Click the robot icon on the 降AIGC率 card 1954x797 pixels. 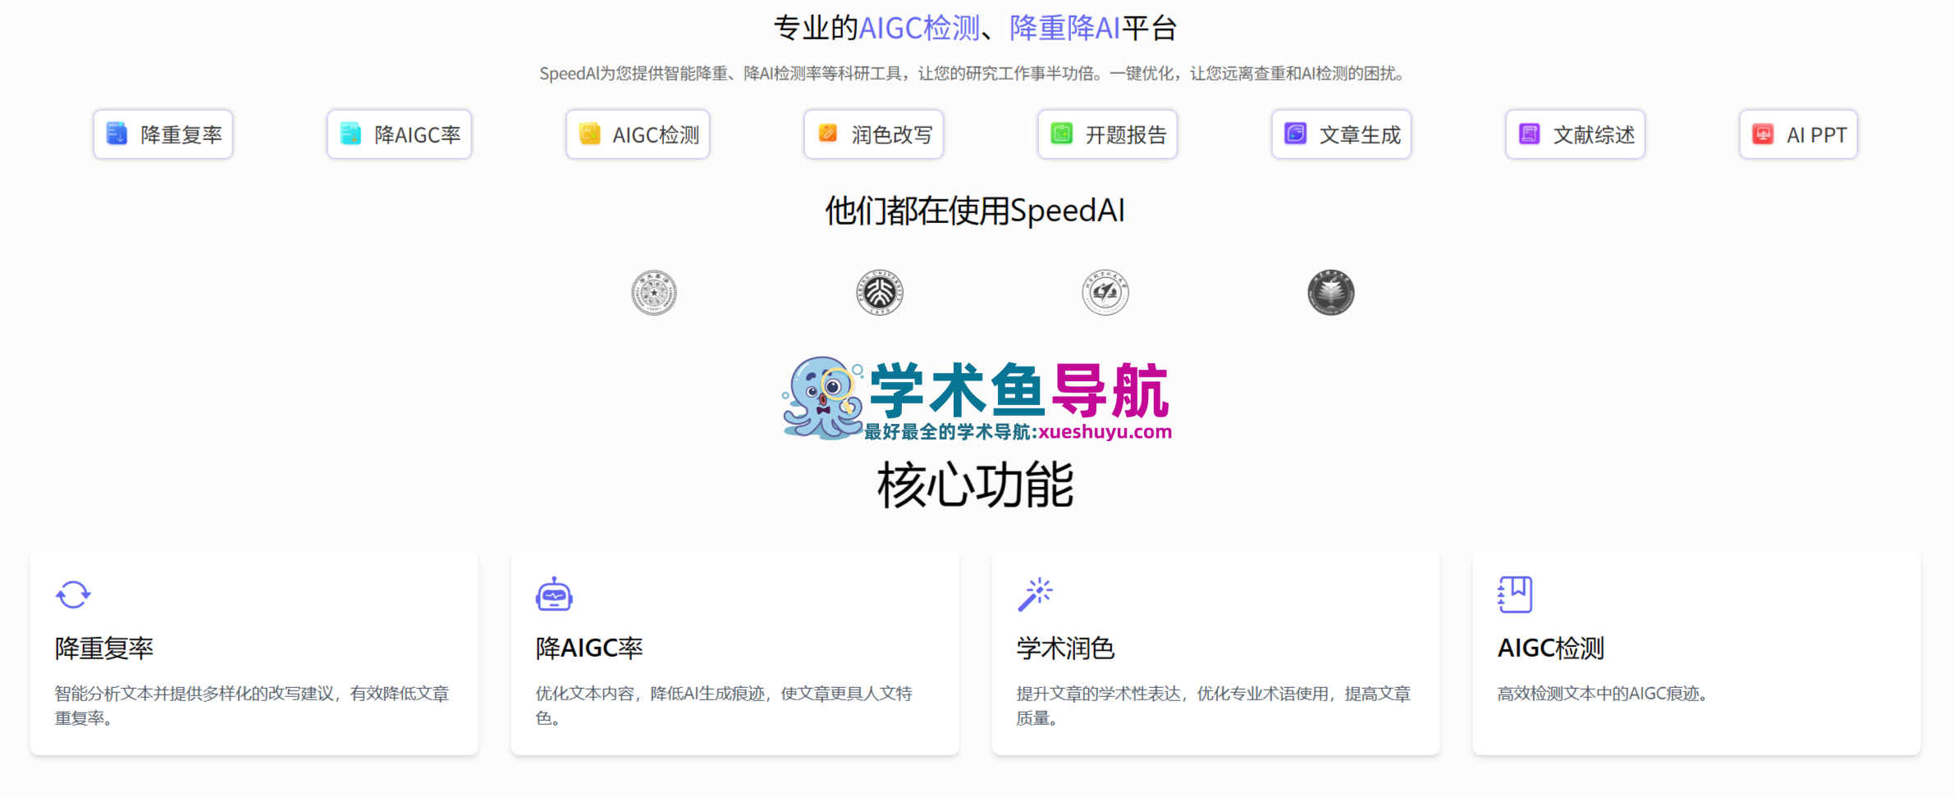(x=554, y=594)
